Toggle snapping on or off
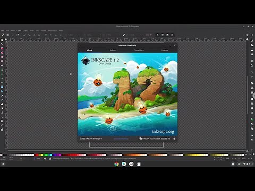255x191 pixels. pos(247,35)
